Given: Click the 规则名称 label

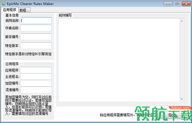Looking at the screenshot, I should pyautogui.click(x=12, y=20).
